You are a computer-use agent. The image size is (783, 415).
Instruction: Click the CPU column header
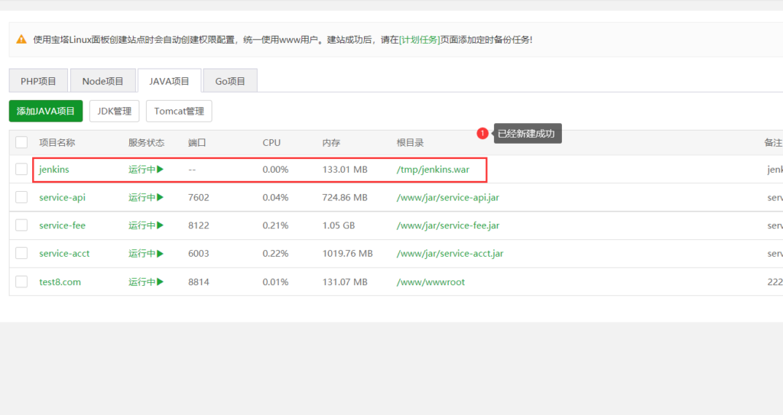(271, 142)
